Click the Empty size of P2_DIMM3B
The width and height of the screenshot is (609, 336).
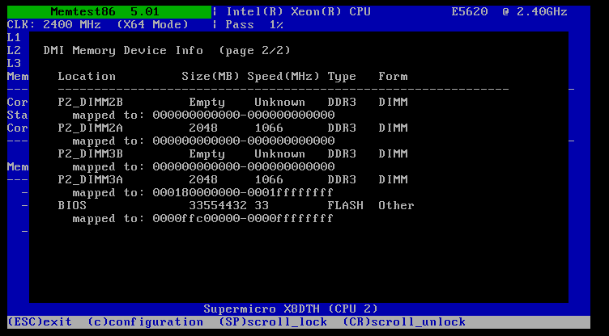[x=207, y=154]
